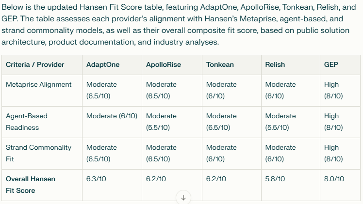This screenshot has width=363, height=204.
Task: Select the Strand Commonality Fit row label
Action: point(38,153)
